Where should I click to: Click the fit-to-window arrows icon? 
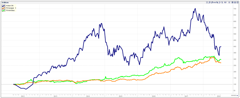click(x=207, y=2)
